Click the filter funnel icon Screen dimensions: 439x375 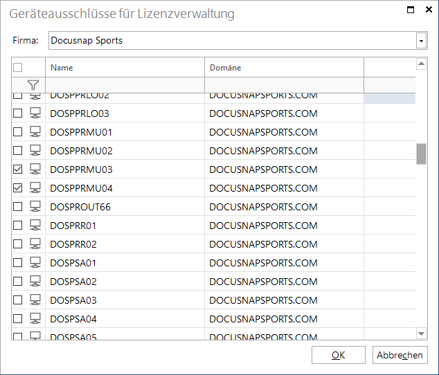click(x=33, y=85)
